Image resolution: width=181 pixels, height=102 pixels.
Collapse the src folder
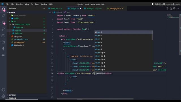pos(10,22)
